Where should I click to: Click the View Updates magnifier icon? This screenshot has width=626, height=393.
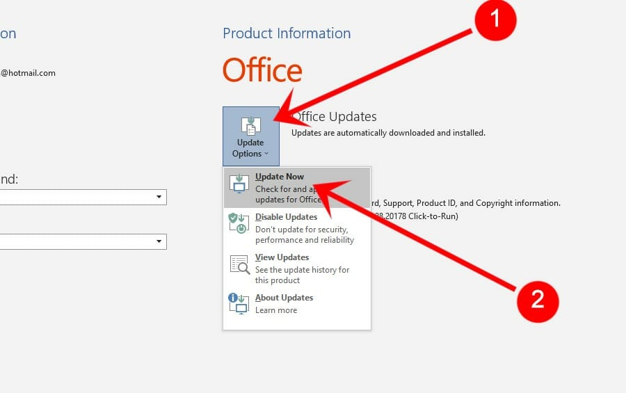(x=239, y=264)
